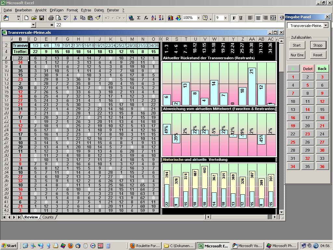Switch to the Roulette For... Firefox taskbar window

click(145, 246)
